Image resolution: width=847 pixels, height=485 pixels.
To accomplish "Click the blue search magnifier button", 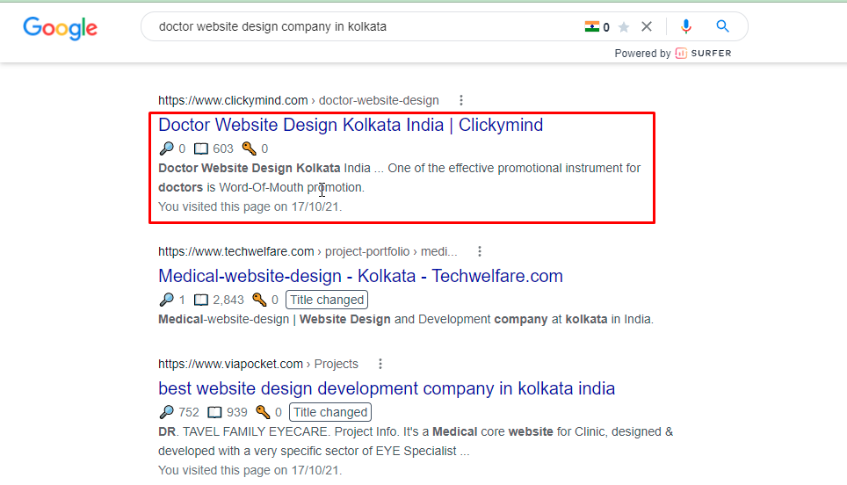I will coord(722,27).
